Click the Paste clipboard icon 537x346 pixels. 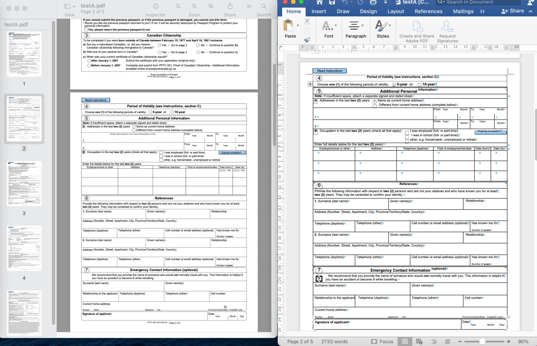coord(288,26)
